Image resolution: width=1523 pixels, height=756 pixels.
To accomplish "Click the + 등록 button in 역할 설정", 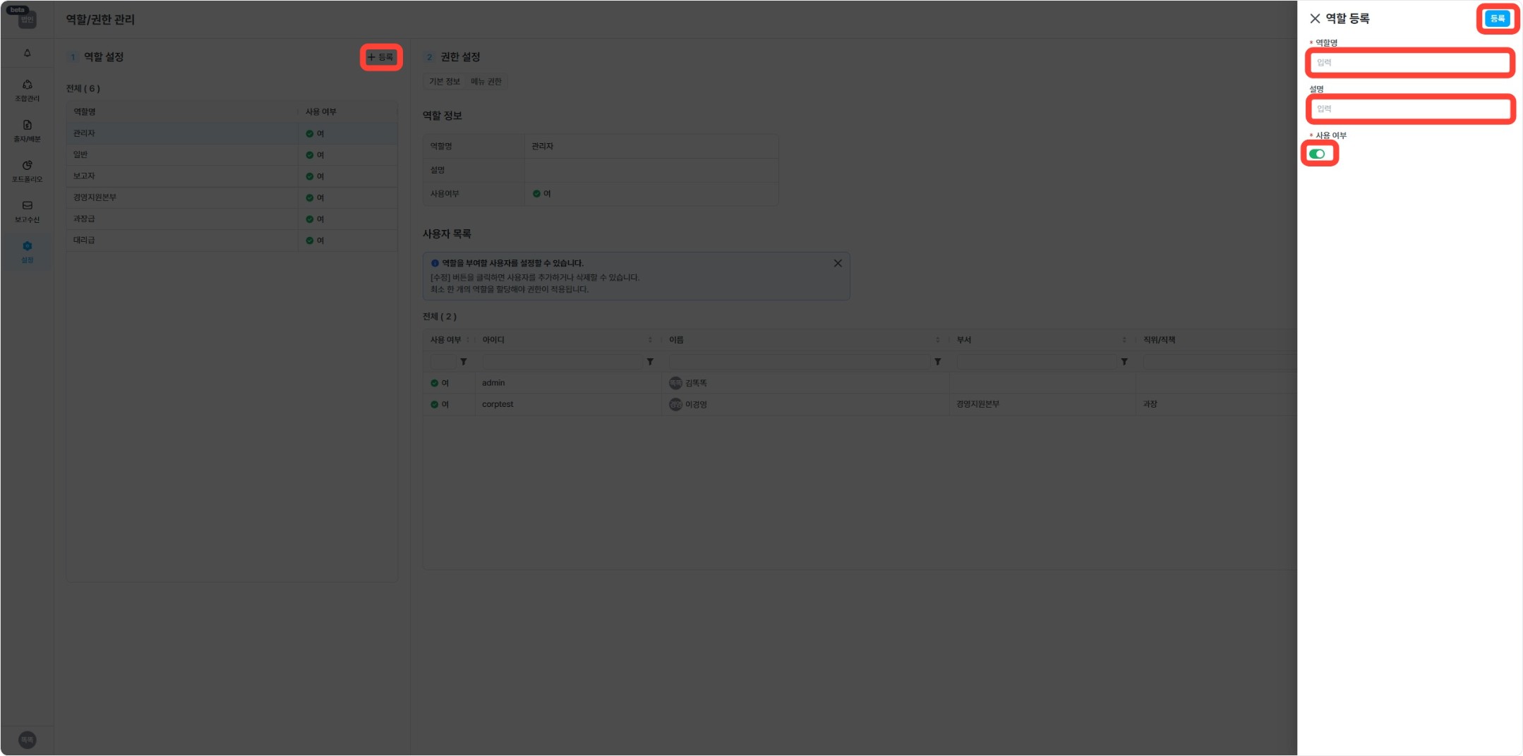I will pyautogui.click(x=381, y=57).
